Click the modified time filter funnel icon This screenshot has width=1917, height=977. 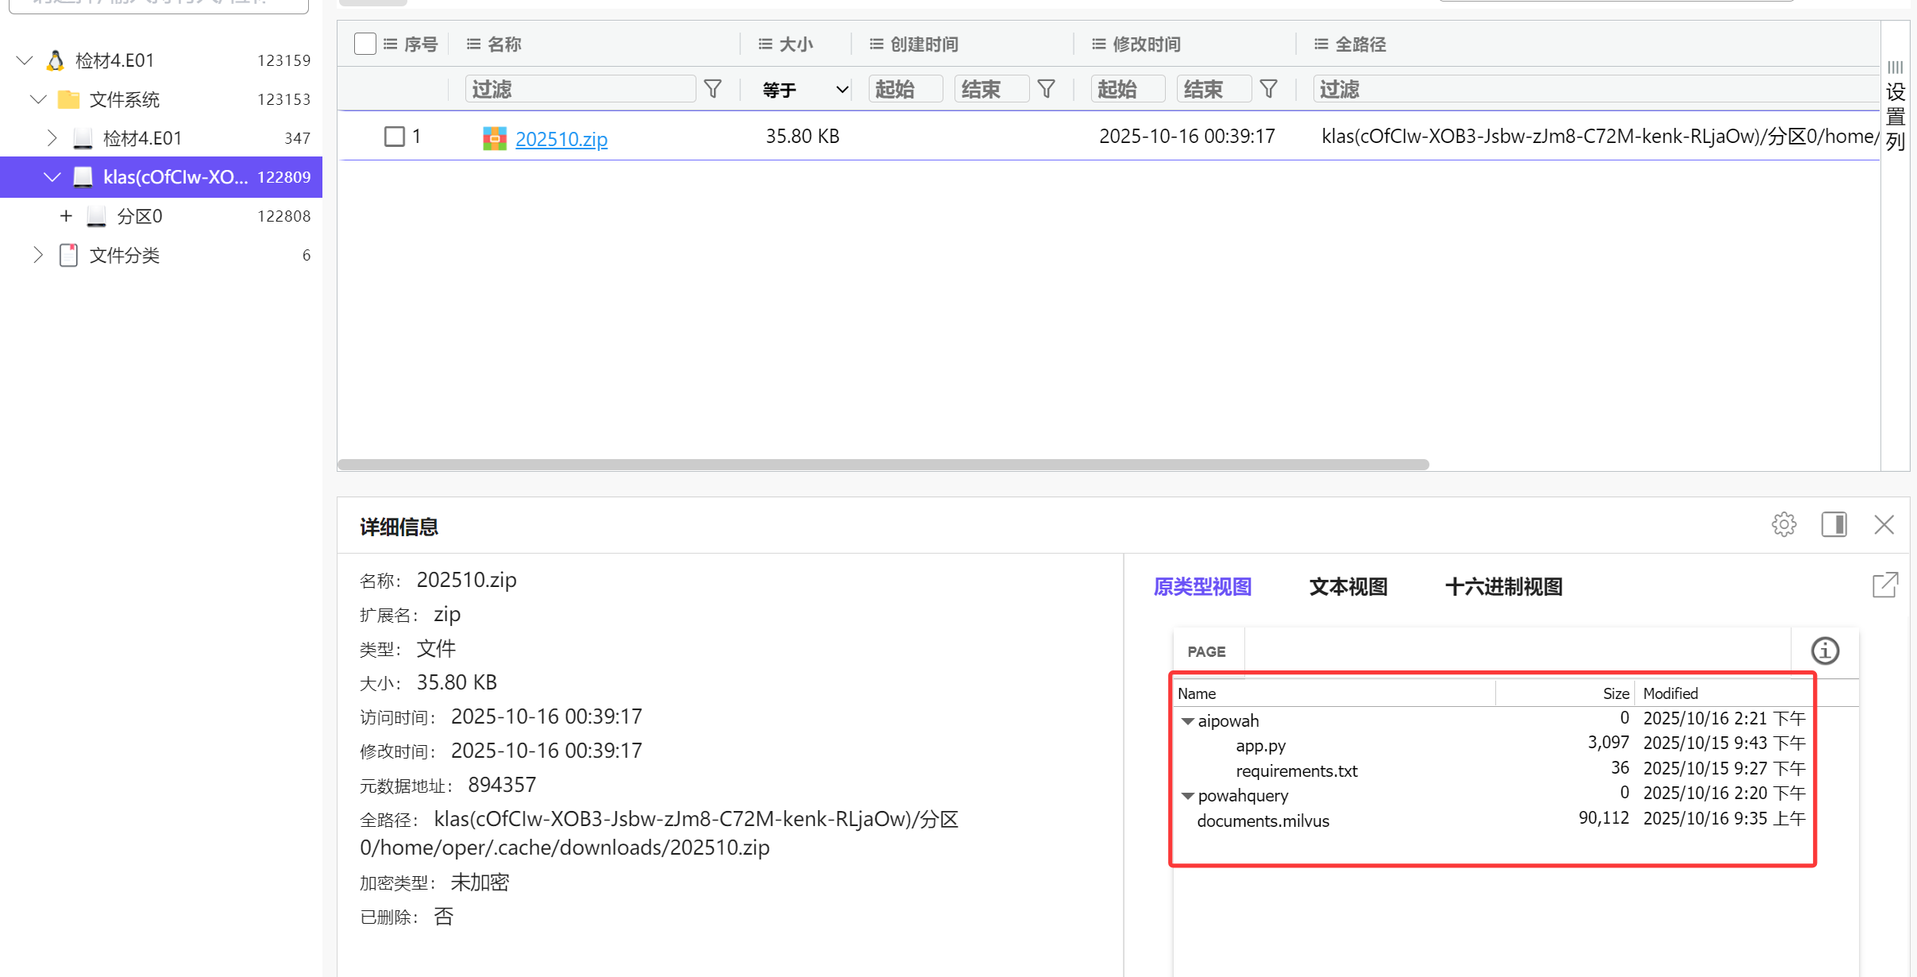pos(1269,89)
